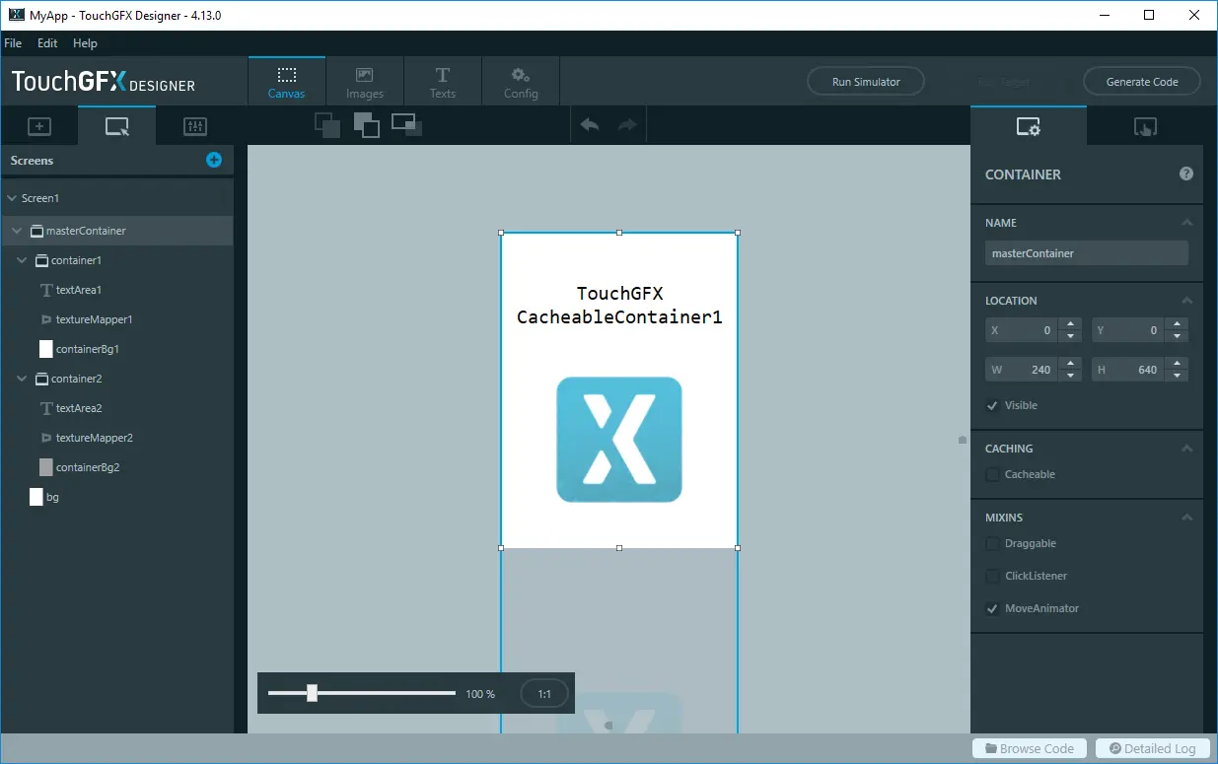Click the X logo image on canvas
The width and height of the screenshot is (1218, 764).
tap(619, 440)
